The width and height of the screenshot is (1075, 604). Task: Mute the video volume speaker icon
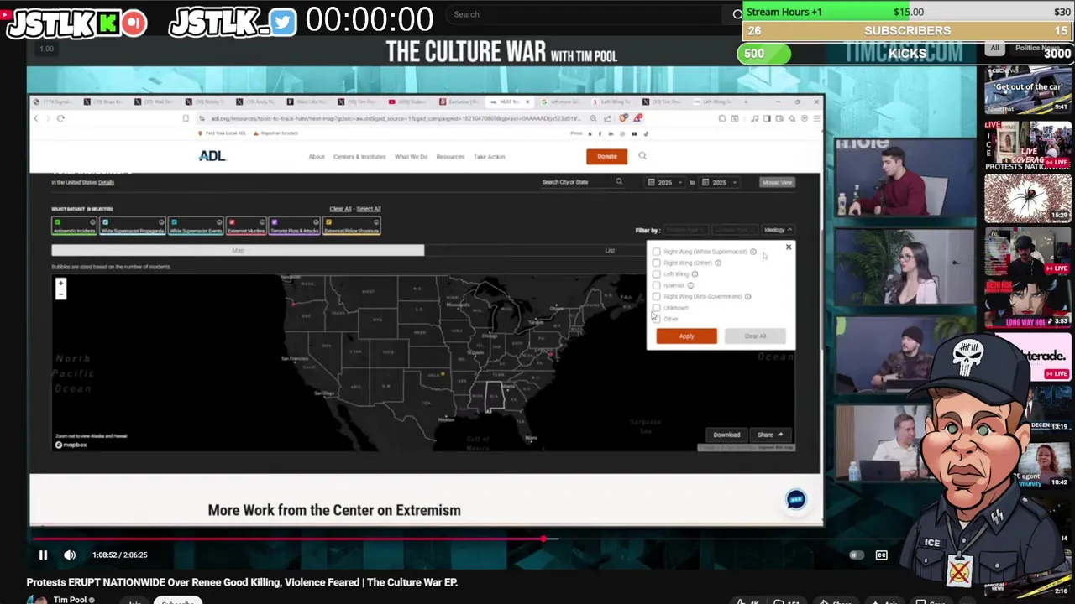point(70,555)
